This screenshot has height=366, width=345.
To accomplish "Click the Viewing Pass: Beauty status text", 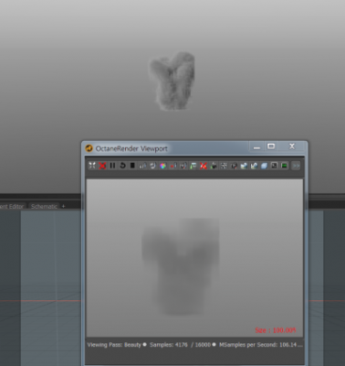I will pyautogui.click(x=114, y=345).
